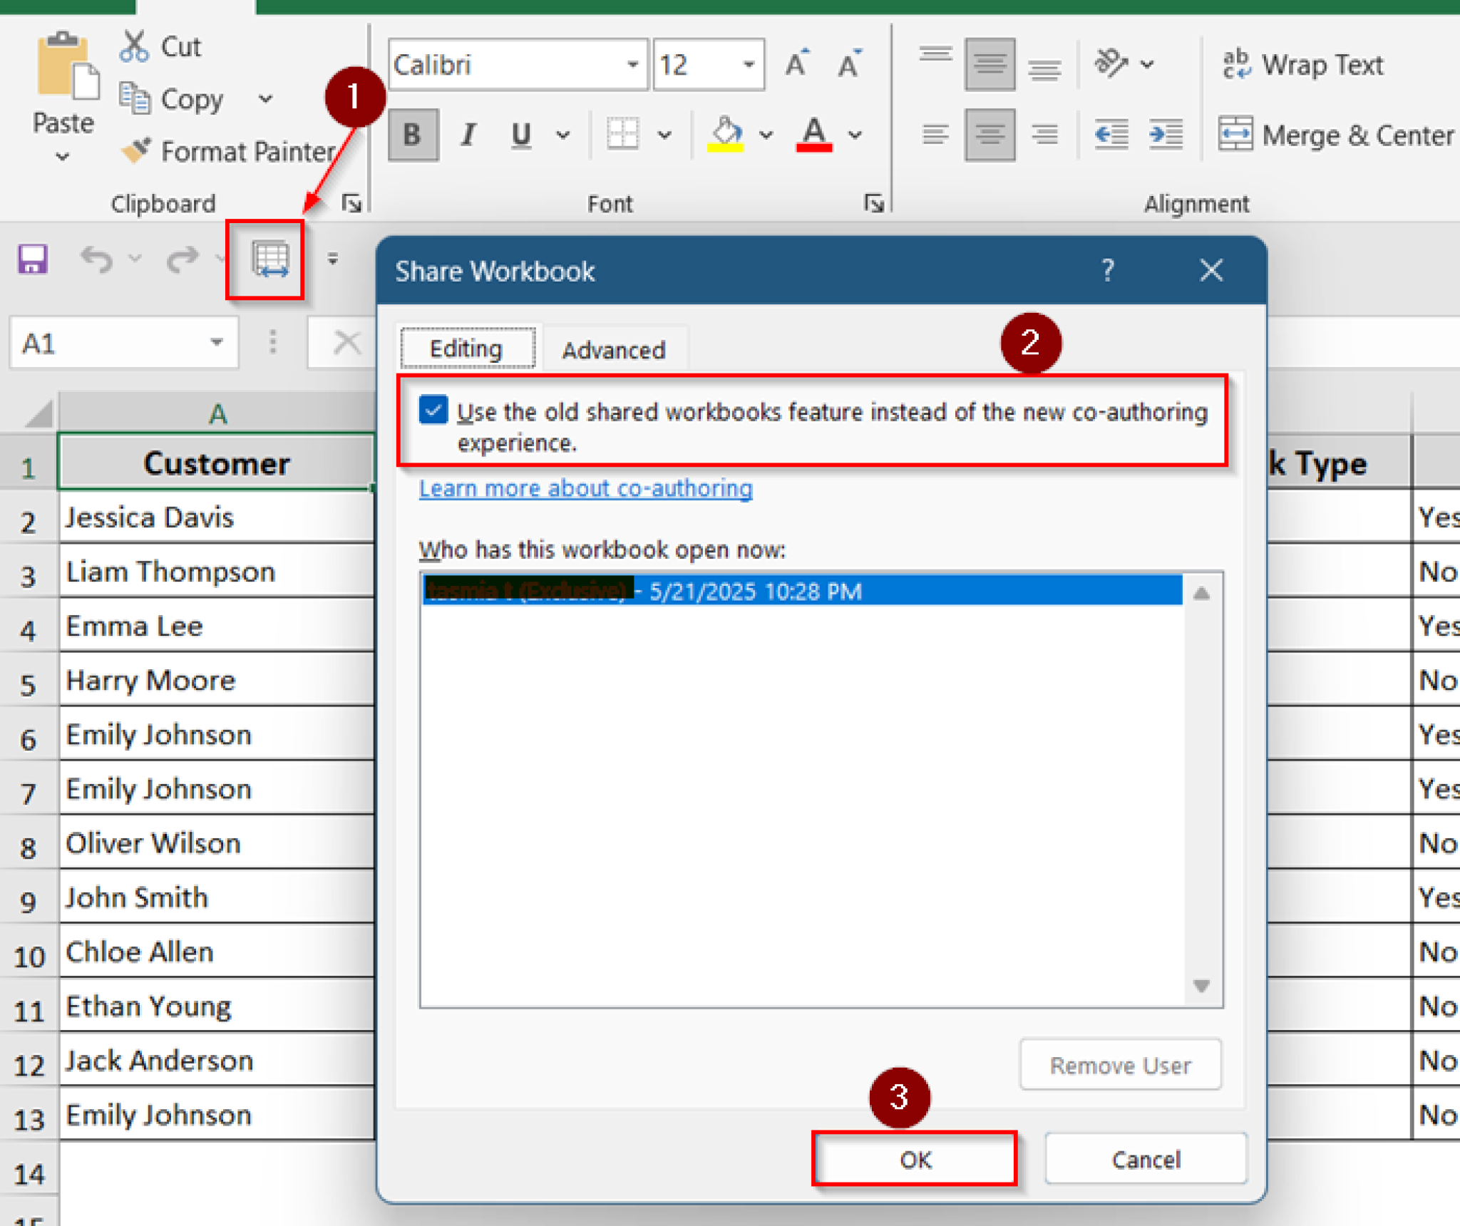Apply underline formatting
This screenshot has width=1460, height=1226.
pos(520,134)
